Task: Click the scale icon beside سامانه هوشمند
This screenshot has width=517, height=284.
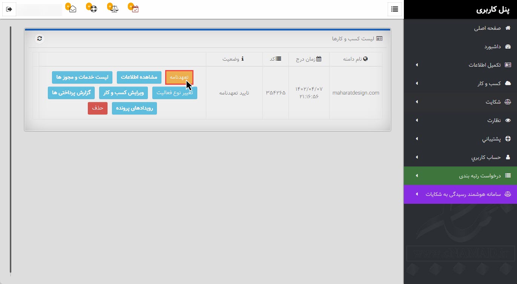Action: (508, 194)
